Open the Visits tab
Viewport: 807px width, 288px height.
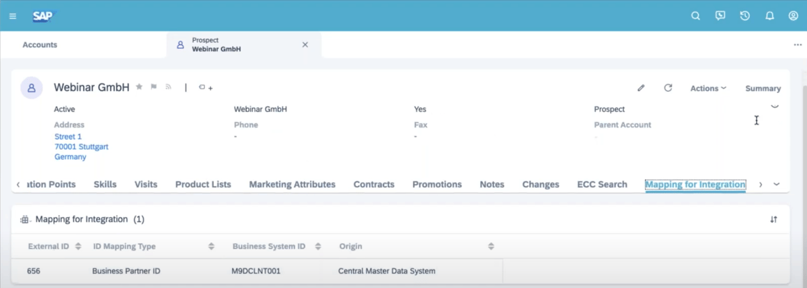(x=146, y=185)
